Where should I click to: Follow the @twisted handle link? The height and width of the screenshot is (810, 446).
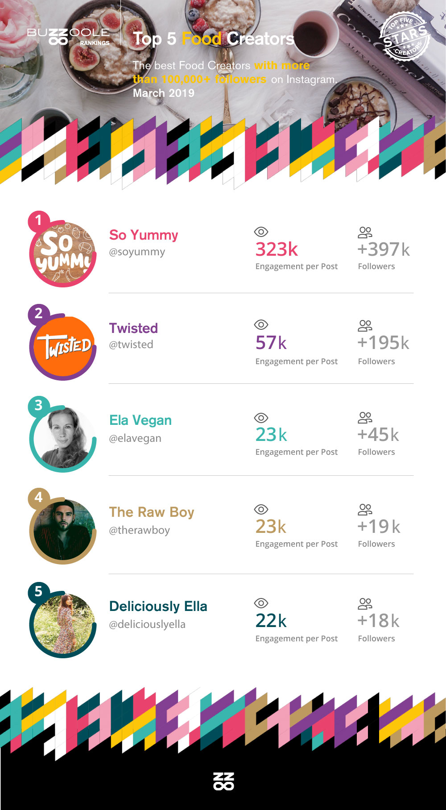pyautogui.click(x=131, y=345)
